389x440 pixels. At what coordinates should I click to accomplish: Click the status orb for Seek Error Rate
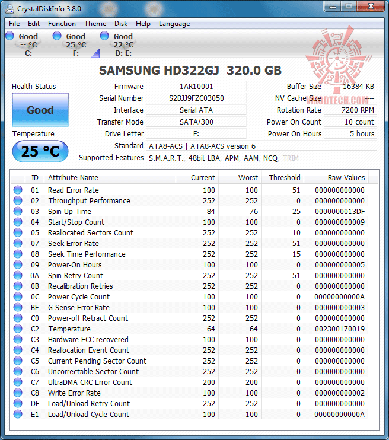click(x=18, y=243)
